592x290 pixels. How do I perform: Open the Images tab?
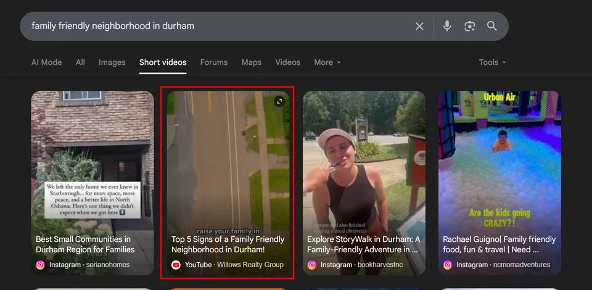[112, 62]
